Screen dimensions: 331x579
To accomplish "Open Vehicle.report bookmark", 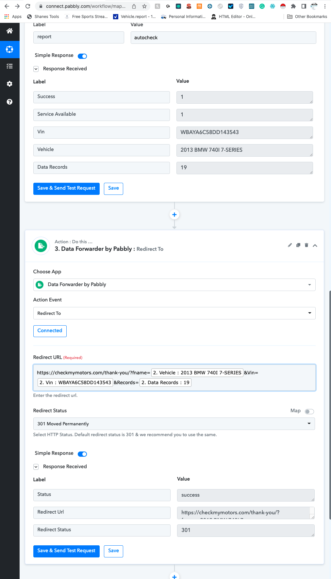I will 135,17.
